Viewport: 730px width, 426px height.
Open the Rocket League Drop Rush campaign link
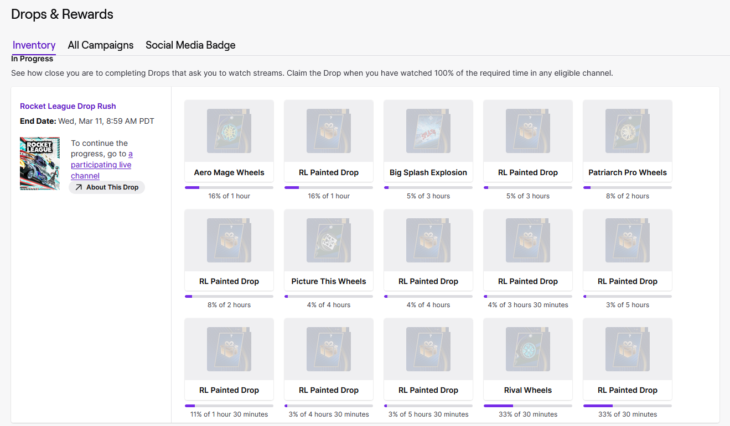pos(68,106)
